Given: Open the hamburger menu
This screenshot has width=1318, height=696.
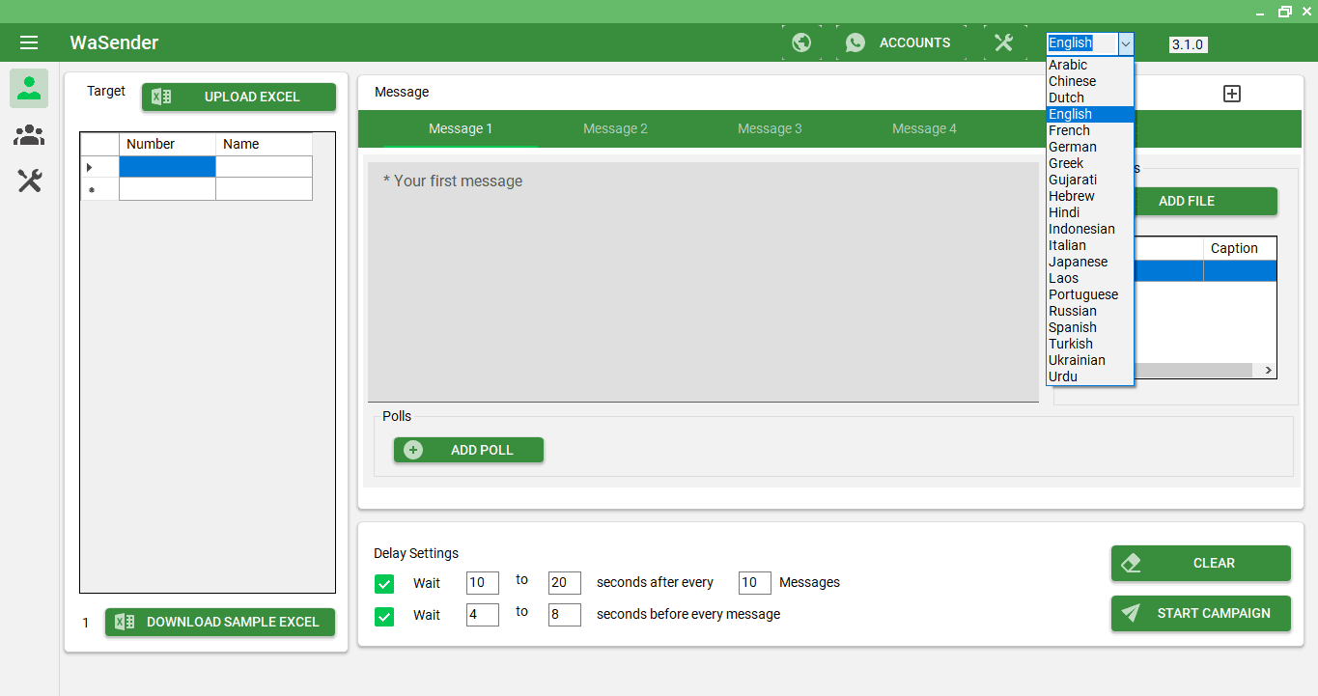Looking at the screenshot, I should click(29, 42).
